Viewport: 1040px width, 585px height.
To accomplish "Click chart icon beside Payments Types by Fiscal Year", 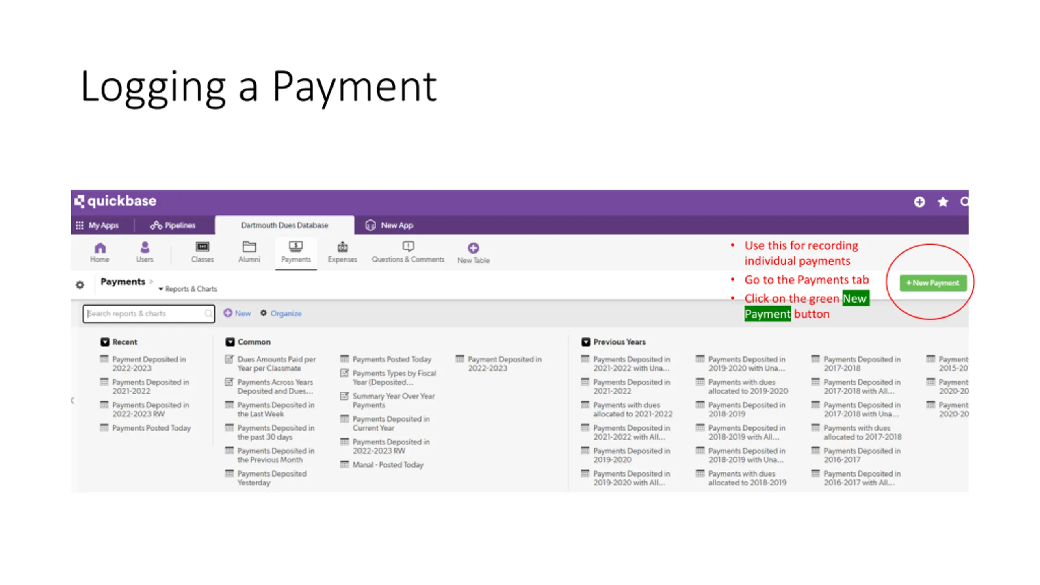I will (x=344, y=373).
